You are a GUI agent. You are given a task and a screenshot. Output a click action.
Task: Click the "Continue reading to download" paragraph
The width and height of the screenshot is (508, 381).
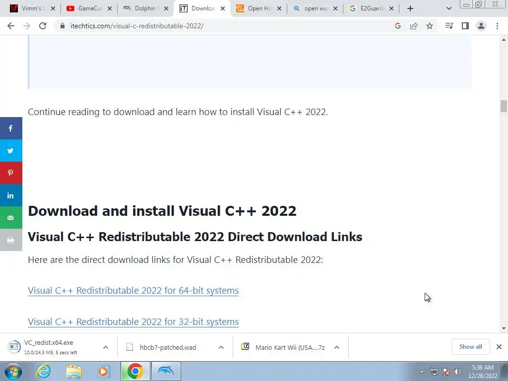click(178, 112)
